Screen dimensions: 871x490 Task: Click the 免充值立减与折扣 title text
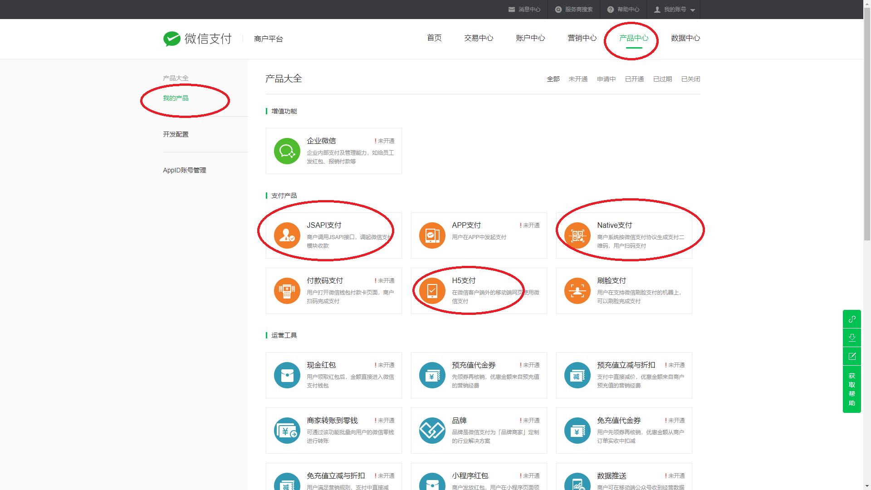pyautogui.click(x=336, y=475)
